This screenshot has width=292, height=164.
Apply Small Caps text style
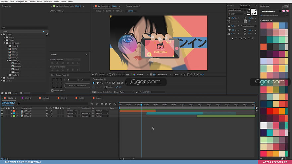245,38
